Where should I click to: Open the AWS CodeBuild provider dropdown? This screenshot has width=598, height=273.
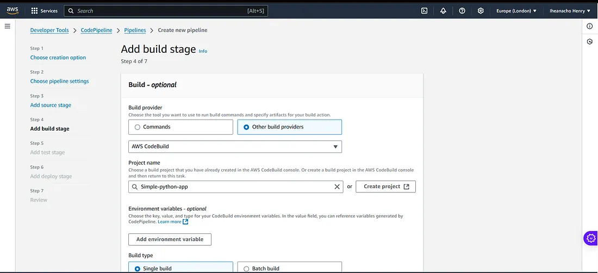tap(235, 146)
